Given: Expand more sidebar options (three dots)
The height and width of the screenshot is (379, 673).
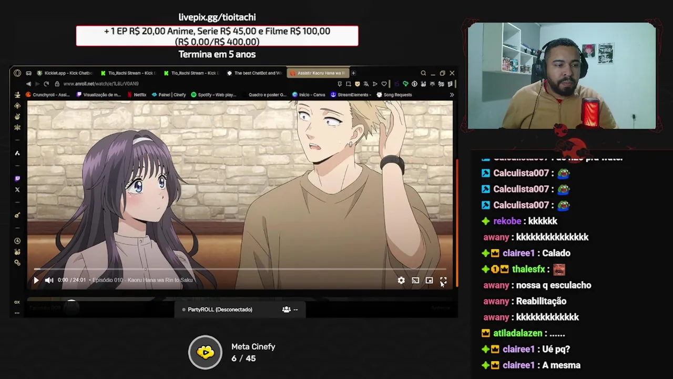Looking at the screenshot, I should (x=17, y=313).
